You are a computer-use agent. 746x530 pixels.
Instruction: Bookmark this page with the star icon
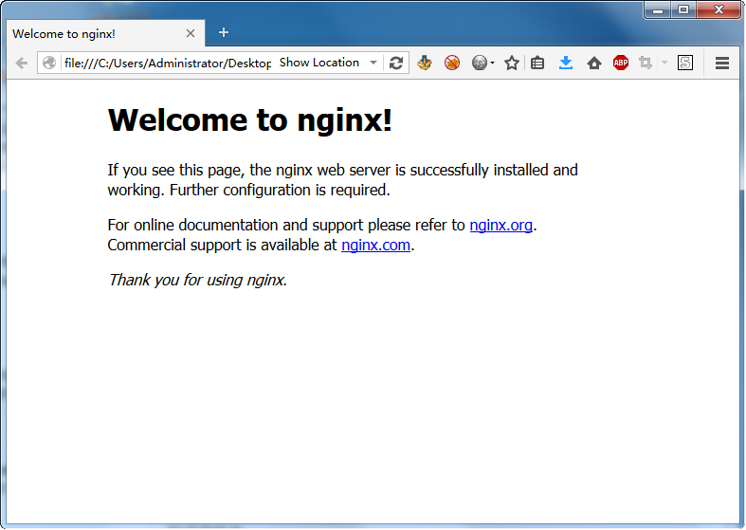[x=512, y=63]
